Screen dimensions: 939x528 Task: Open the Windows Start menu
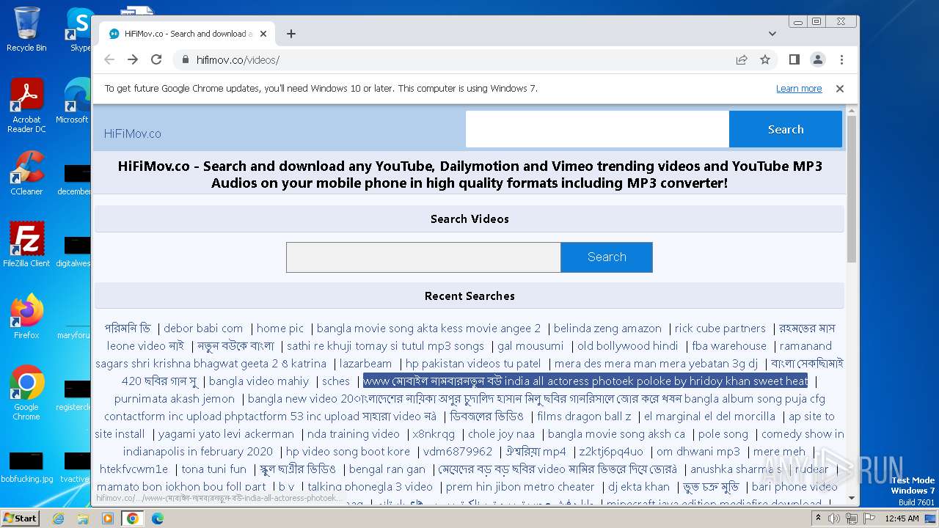pos(20,518)
